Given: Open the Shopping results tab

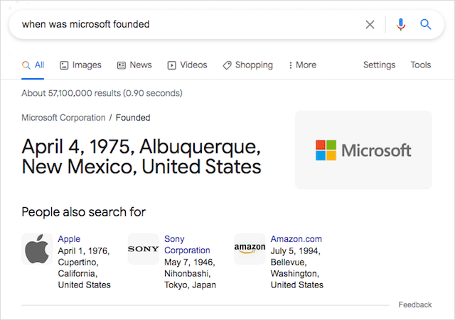Looking at the screenshot, I should pyautogui.click(x=247, y=65).
